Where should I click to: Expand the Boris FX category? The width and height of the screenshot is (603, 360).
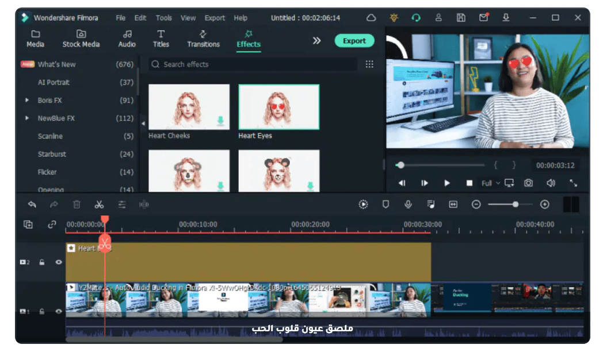(27, 100)
